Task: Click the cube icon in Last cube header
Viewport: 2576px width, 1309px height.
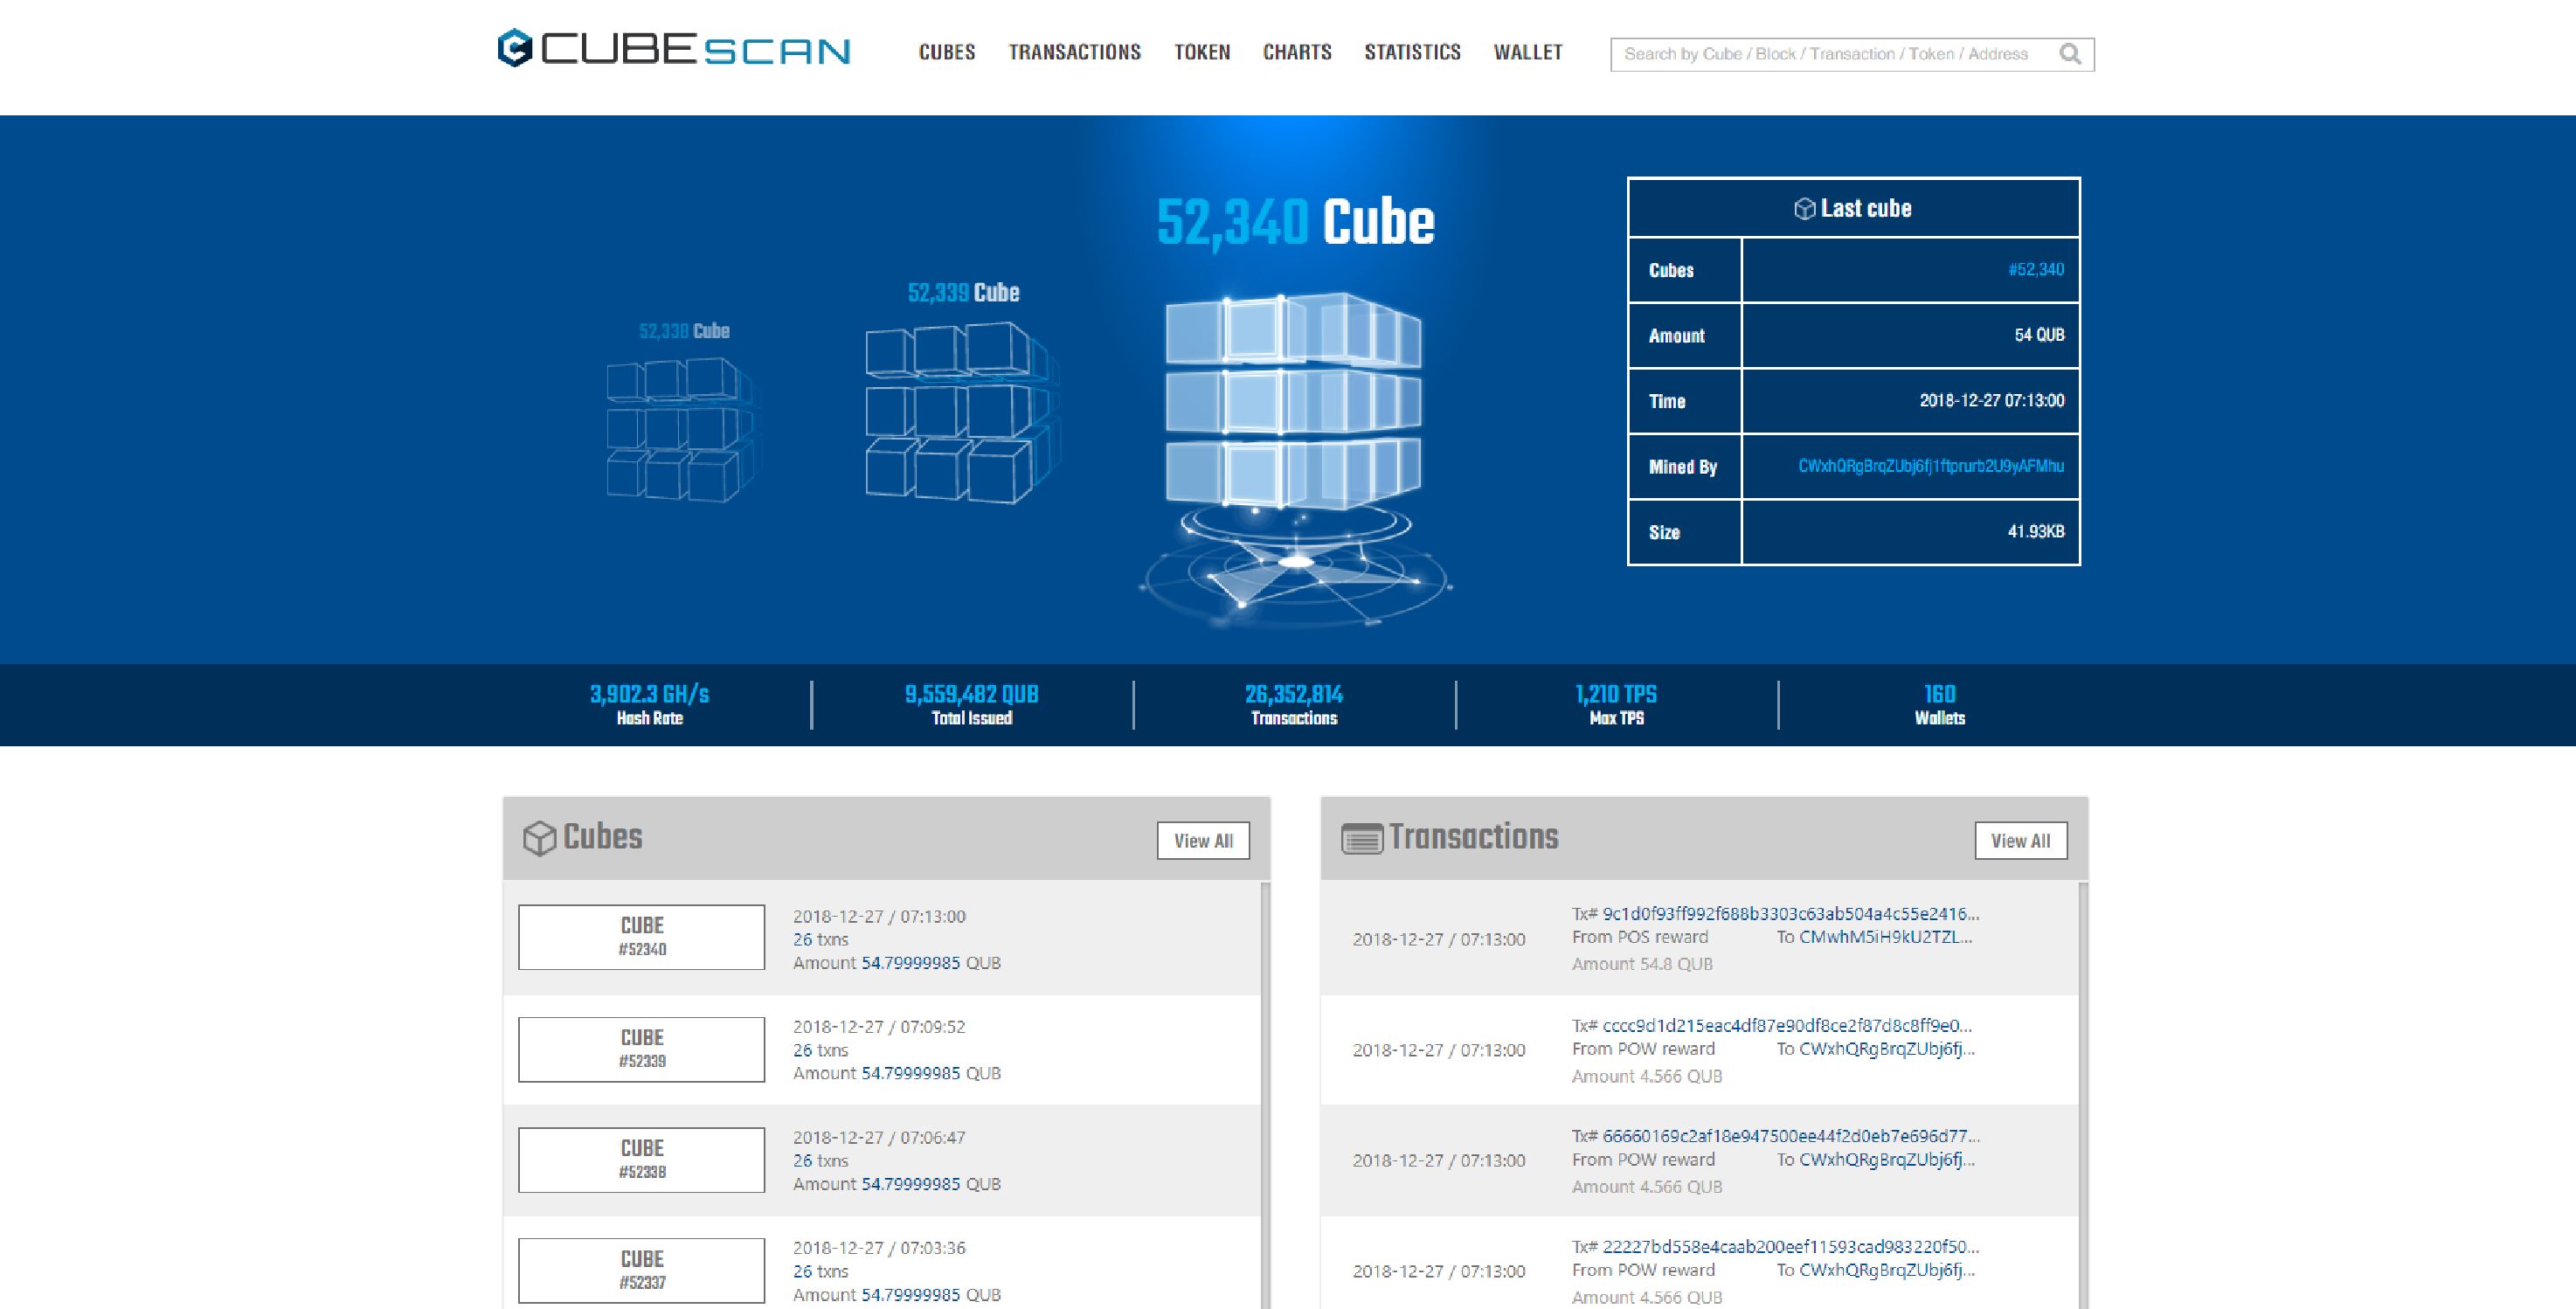Action: pos(1804,208)
